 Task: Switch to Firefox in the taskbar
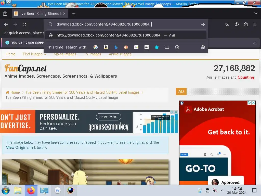point(31,190)
